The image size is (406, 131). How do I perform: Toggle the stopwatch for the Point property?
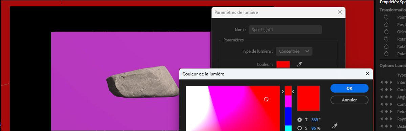[386, 17]
